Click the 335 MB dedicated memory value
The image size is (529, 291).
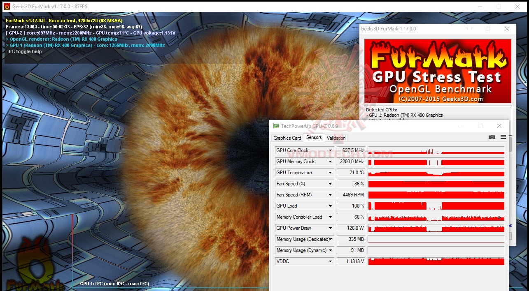coord(351,239)
